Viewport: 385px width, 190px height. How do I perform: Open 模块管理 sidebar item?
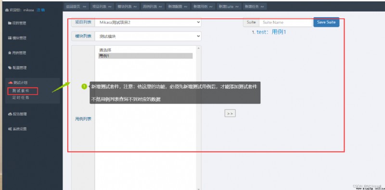coord(17,38)
